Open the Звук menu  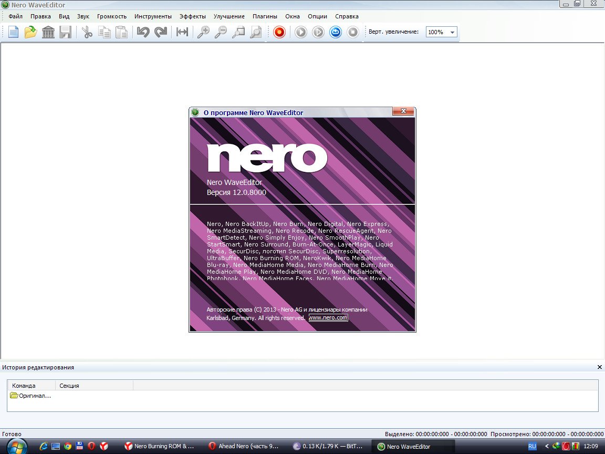point(83,16)
